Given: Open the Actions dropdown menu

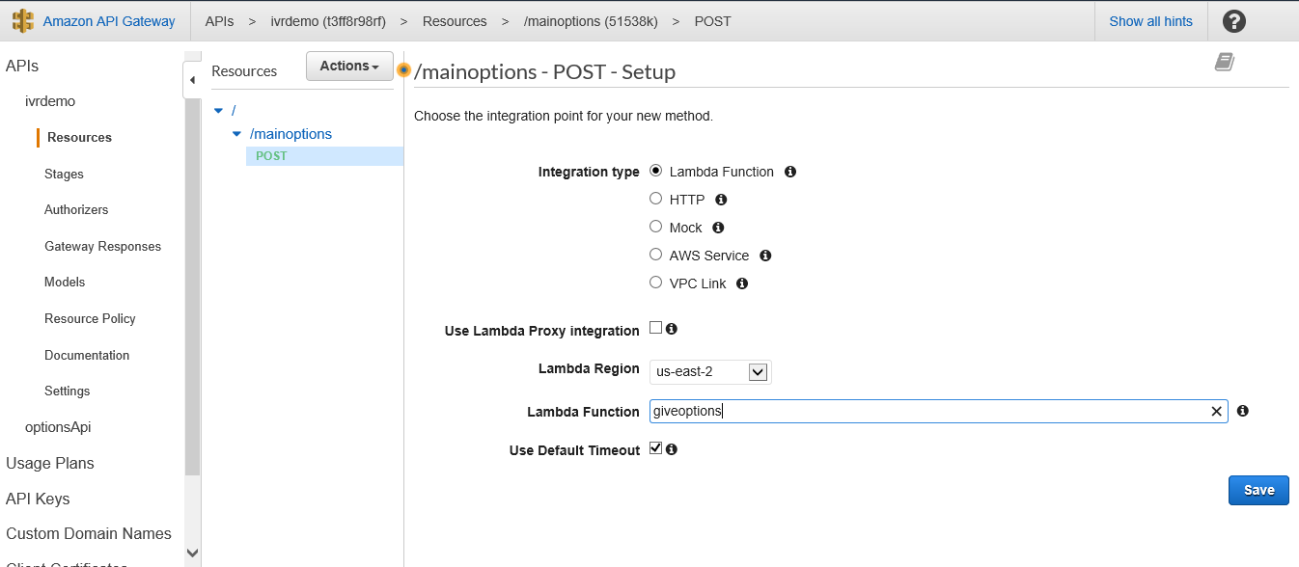Looking at the screenshot, I should [x=348, y=66].
